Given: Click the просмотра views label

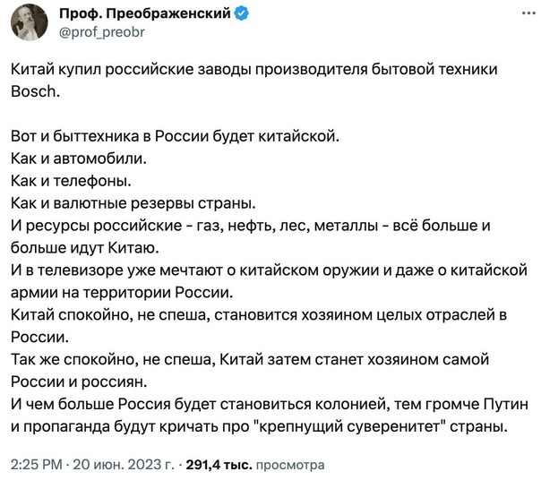Looking at the screenshot, I should coord(290,465).
